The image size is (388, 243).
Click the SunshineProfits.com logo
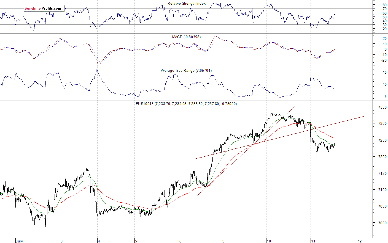point(44,9)
